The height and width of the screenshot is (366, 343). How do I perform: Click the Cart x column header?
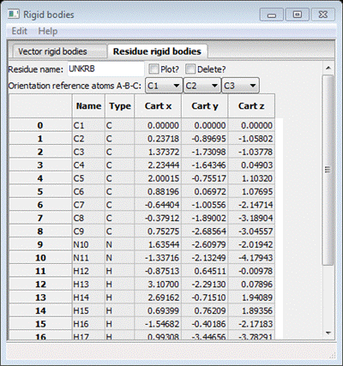coord(158,106)
